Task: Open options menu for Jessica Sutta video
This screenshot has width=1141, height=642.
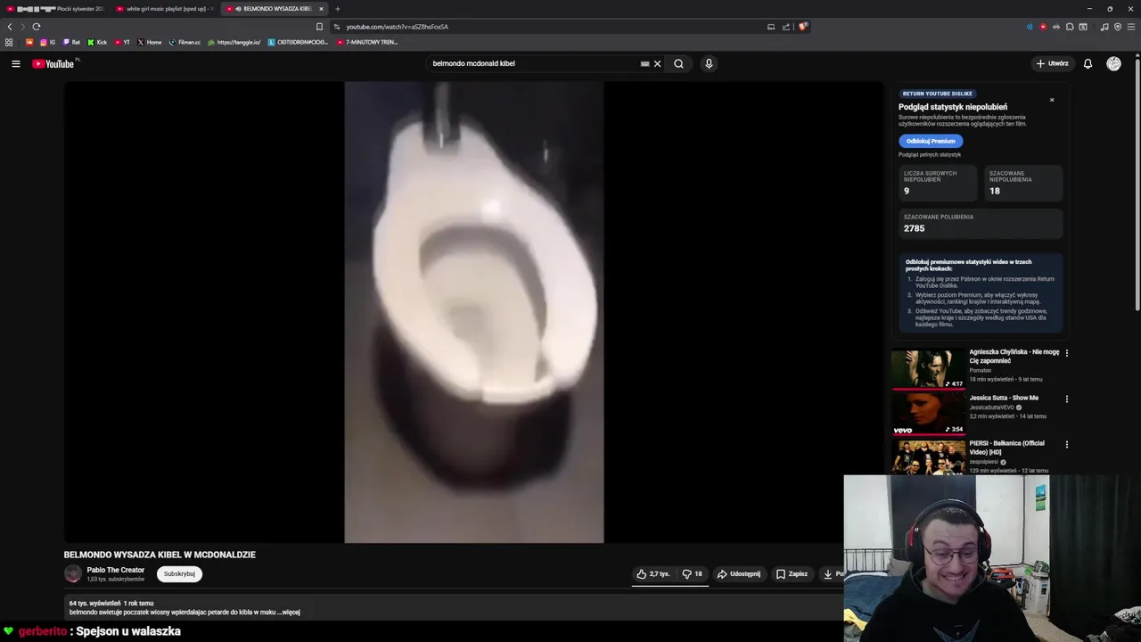Action: tap(1067, 399)
